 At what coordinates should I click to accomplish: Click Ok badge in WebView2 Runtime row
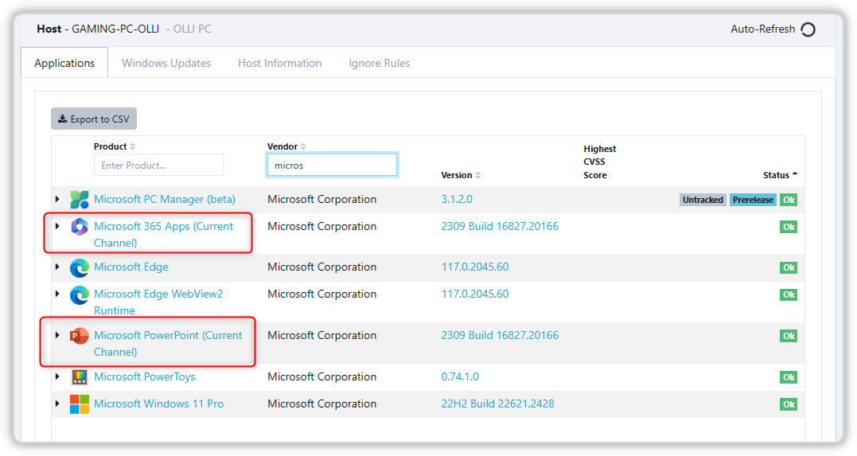[x=788, y=294]
